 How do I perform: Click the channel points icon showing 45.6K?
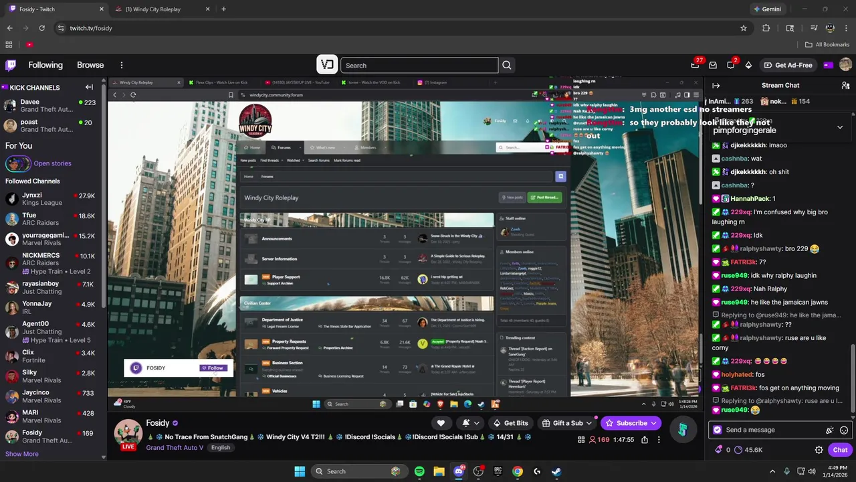tap(738, 450)
